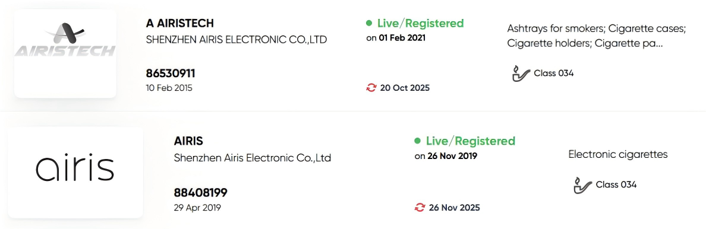Click the filing date 29 Apr 2019

tap(197, 208)
